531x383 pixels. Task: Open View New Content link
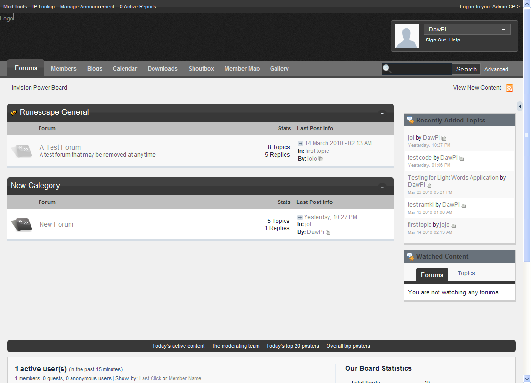[477, 88]
